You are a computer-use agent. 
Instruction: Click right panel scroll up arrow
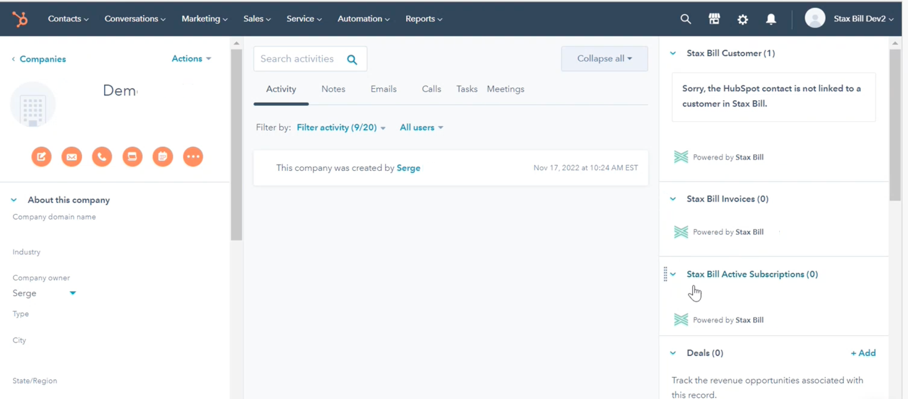[x=895, y=43]
